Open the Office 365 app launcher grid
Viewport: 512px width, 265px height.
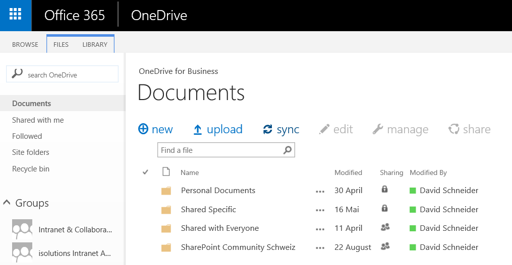[16, 15]
